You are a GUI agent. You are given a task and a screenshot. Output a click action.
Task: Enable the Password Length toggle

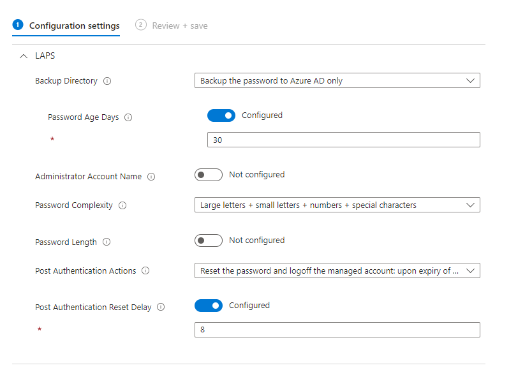coord(208,241)
